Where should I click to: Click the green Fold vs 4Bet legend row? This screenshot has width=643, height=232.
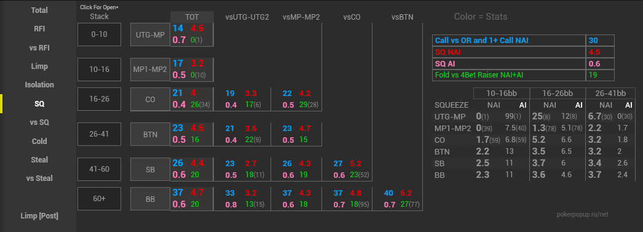tap(509, 75)
